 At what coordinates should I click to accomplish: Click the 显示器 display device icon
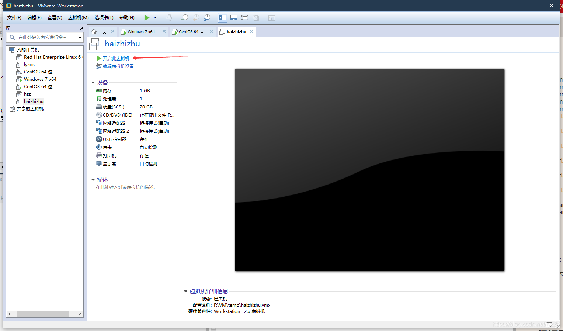[x=99, y=163]
